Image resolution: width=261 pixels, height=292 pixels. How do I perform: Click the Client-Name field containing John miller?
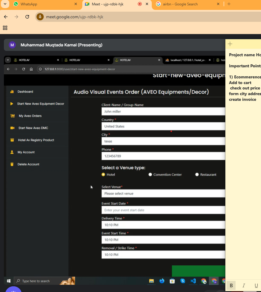coord(163,111)
